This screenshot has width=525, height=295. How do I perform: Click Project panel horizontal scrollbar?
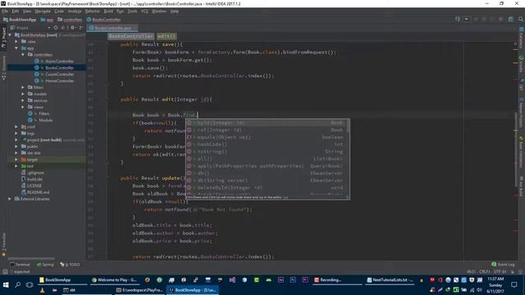(31, 259)
